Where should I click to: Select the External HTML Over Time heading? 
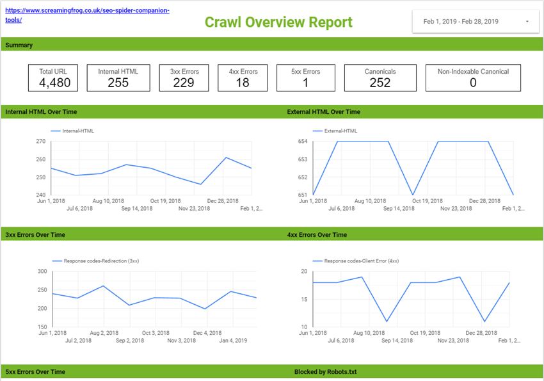click(323, 112)
